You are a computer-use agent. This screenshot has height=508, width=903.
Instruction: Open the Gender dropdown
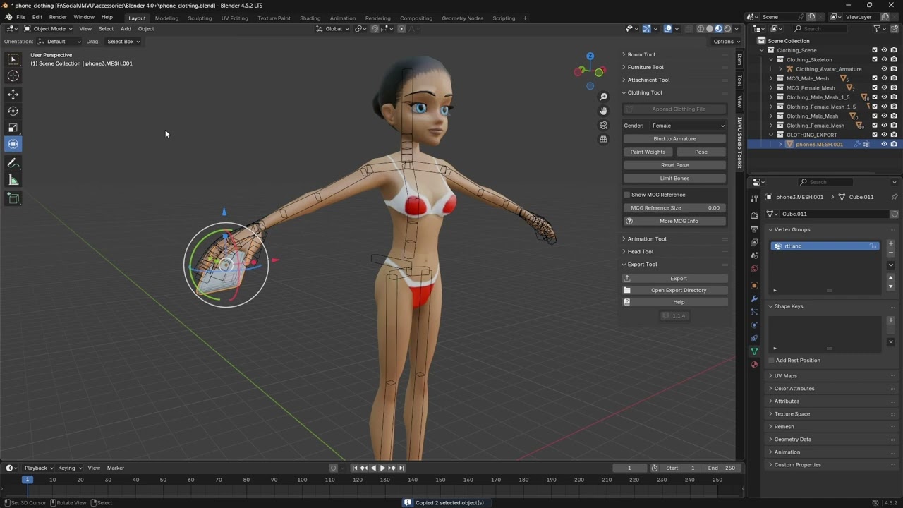[688, 126]
